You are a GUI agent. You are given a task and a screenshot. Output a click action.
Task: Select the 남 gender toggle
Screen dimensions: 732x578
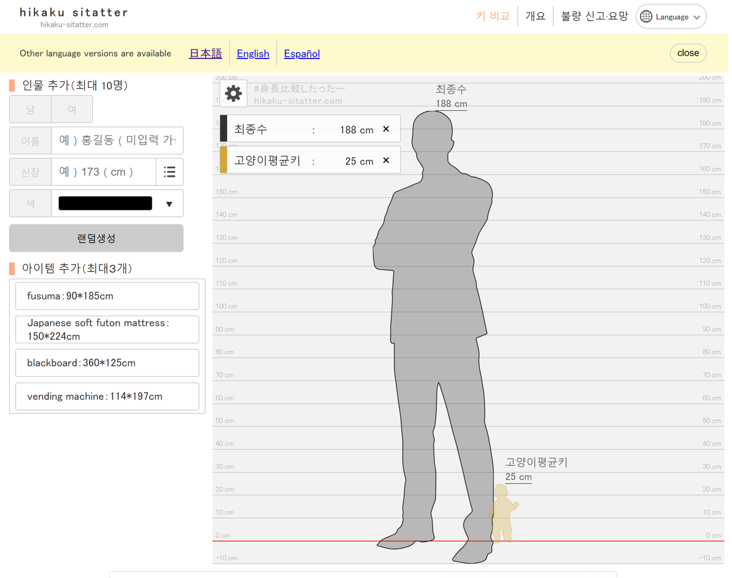30,109
